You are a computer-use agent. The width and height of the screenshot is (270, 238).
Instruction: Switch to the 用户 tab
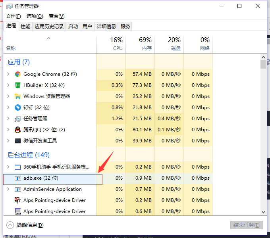pyautogui.click(x=87, y=27)
